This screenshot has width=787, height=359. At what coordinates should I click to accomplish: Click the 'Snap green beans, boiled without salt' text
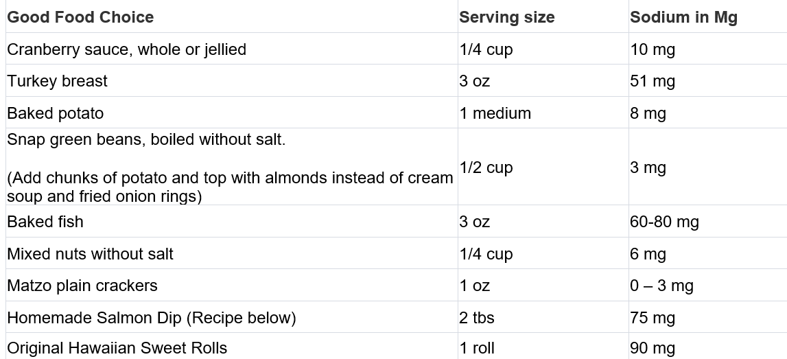coord(146,139)
